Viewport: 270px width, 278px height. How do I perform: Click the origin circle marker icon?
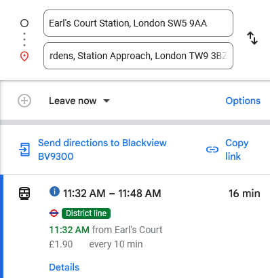coord(24,23)
